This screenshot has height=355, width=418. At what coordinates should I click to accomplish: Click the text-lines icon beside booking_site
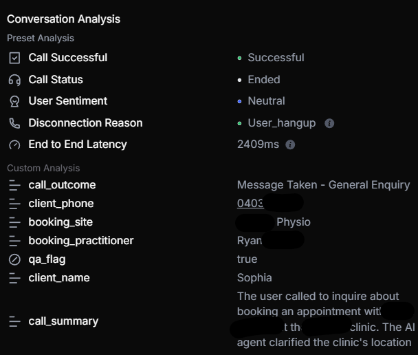tap(14, 222)
